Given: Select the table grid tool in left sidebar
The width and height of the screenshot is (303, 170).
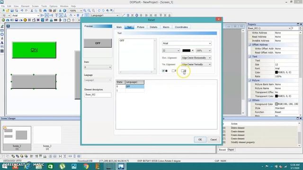Looking at the screenshot, I should click(x=2, y=51).
